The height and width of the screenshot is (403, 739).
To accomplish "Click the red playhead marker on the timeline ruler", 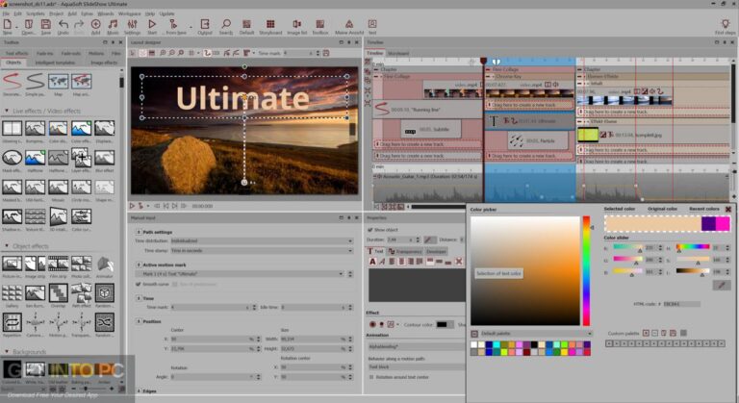I will pos(483,61).
